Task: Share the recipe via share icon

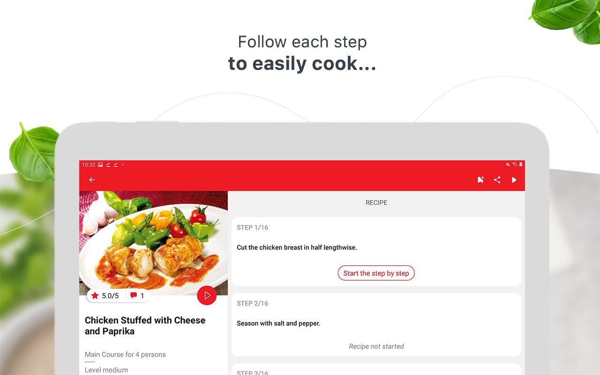Action: 497,180
